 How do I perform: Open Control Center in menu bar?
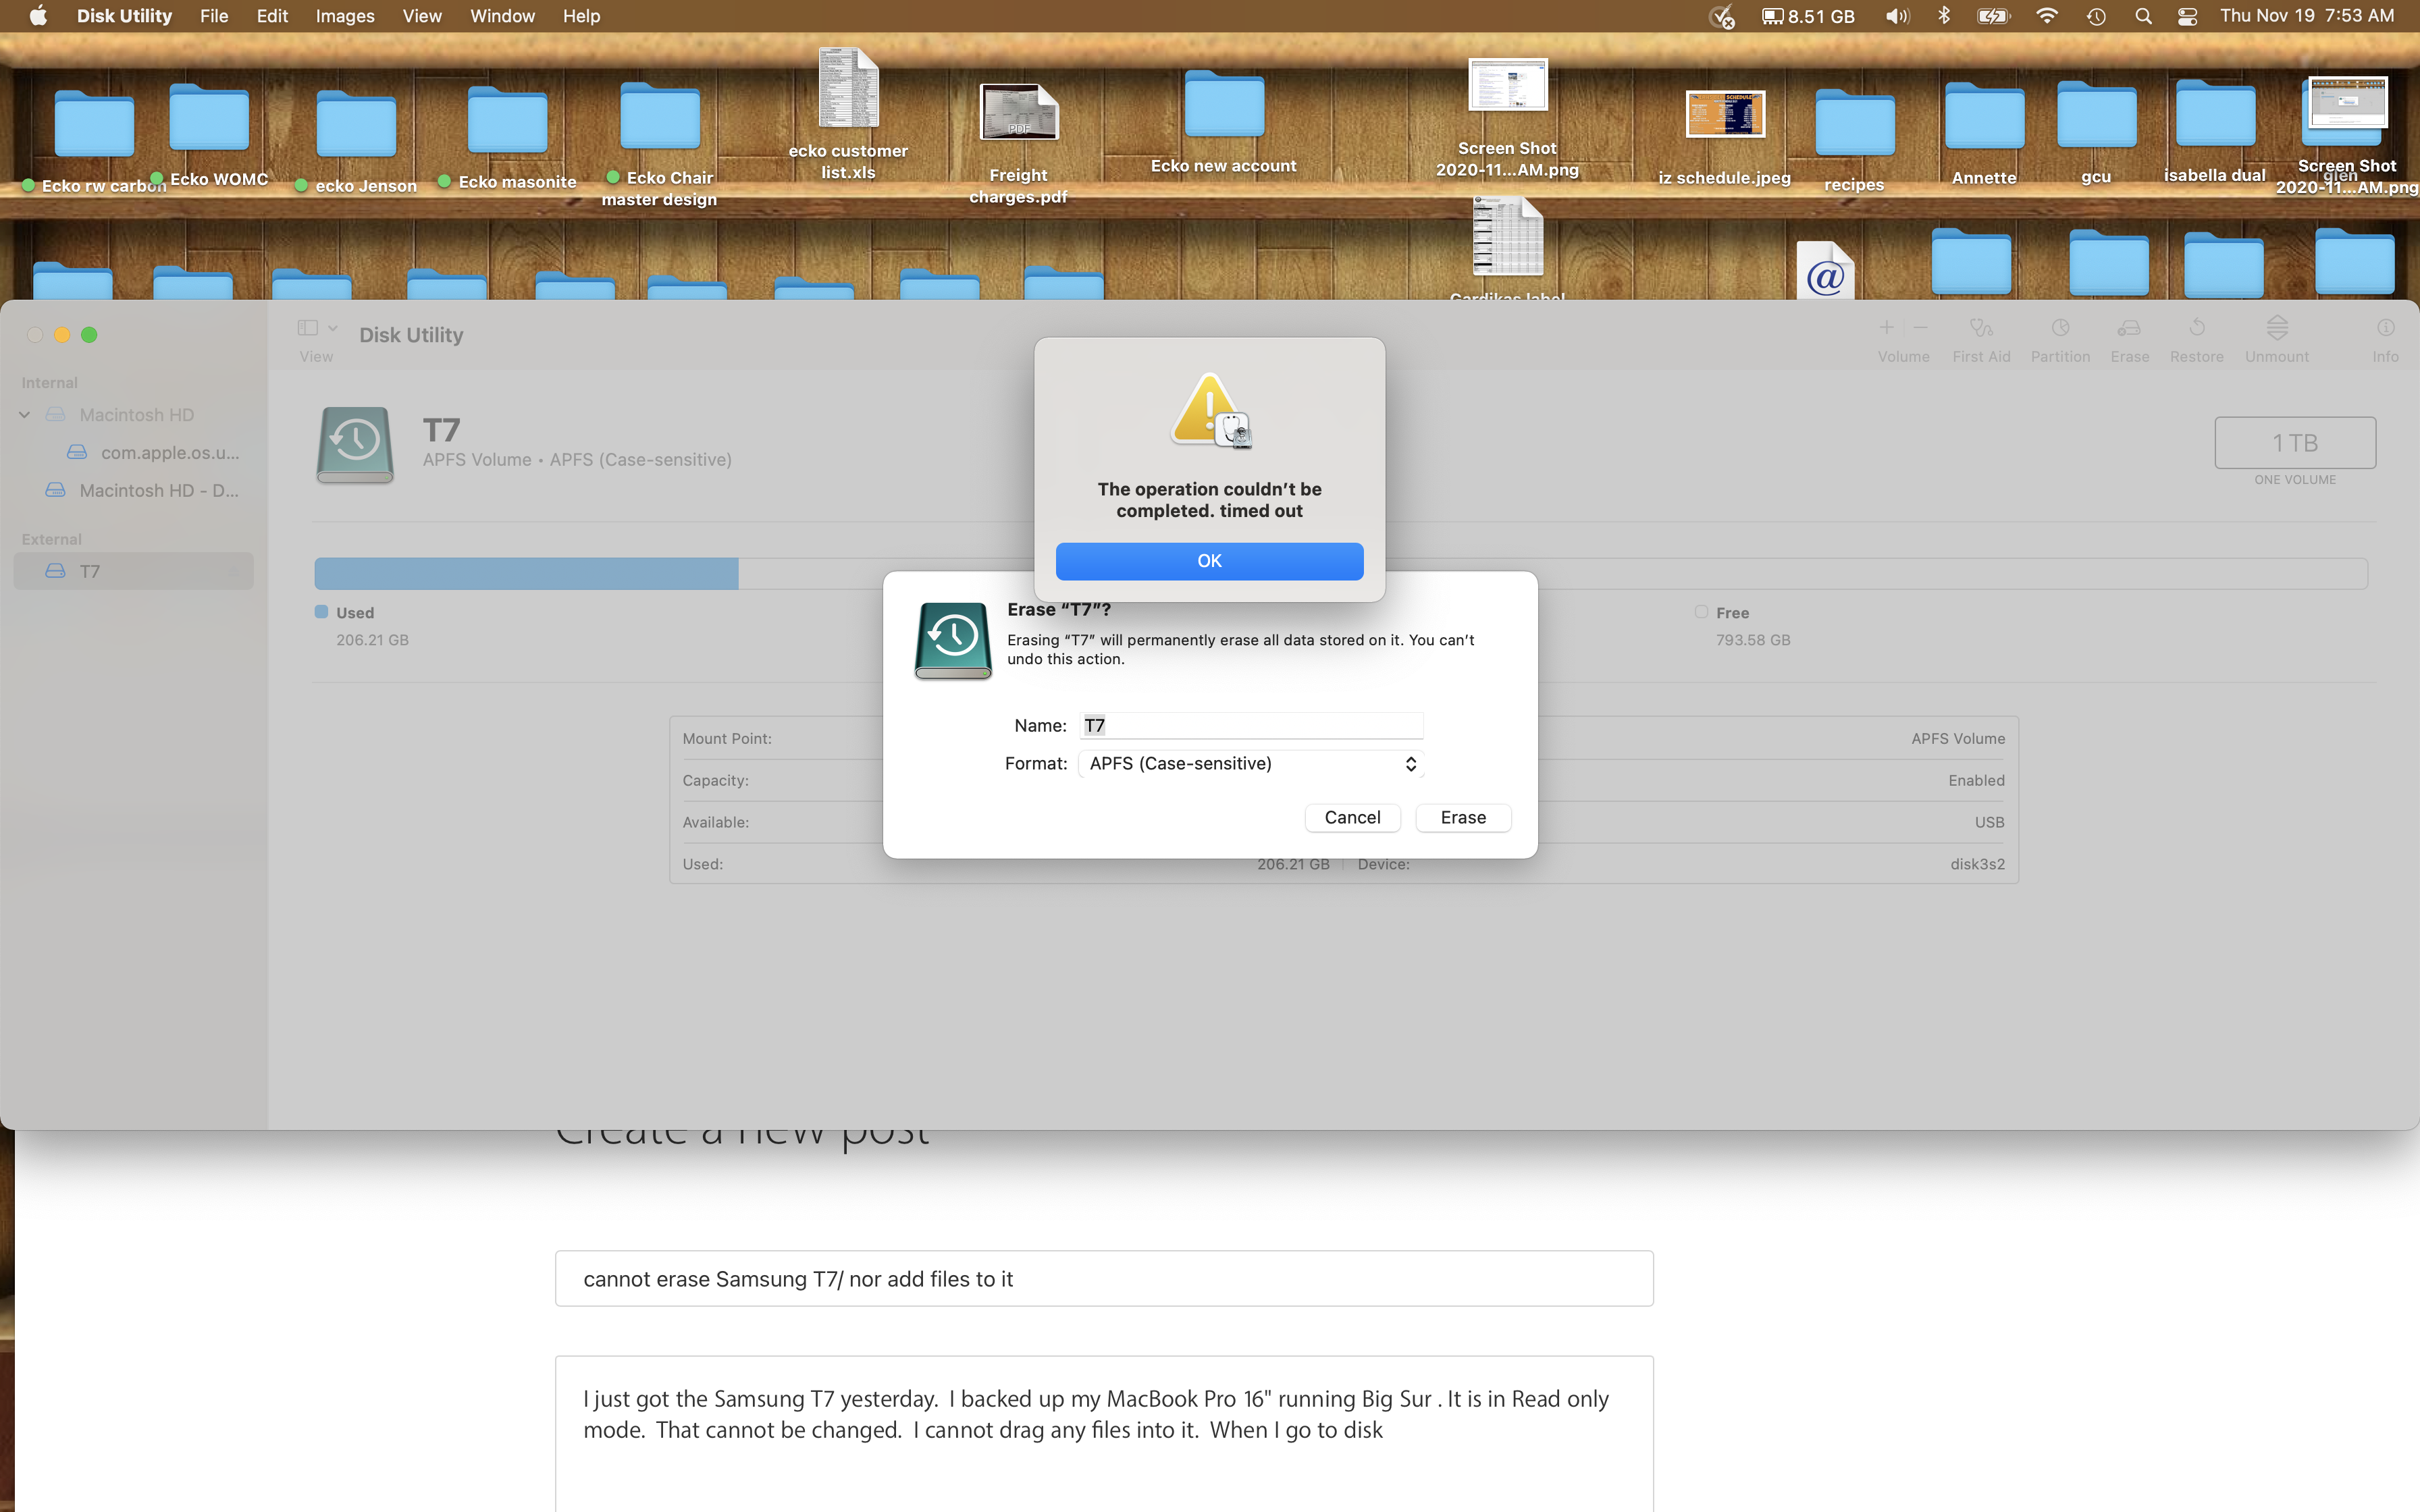(x=2187, y=16)
